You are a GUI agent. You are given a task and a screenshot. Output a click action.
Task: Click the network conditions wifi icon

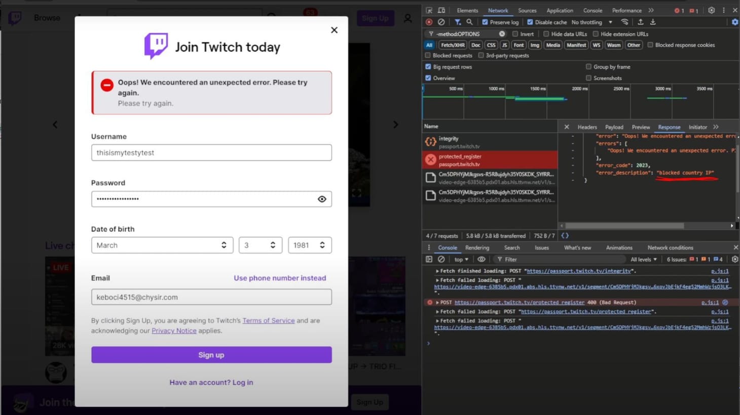click(x=624, y=22)
